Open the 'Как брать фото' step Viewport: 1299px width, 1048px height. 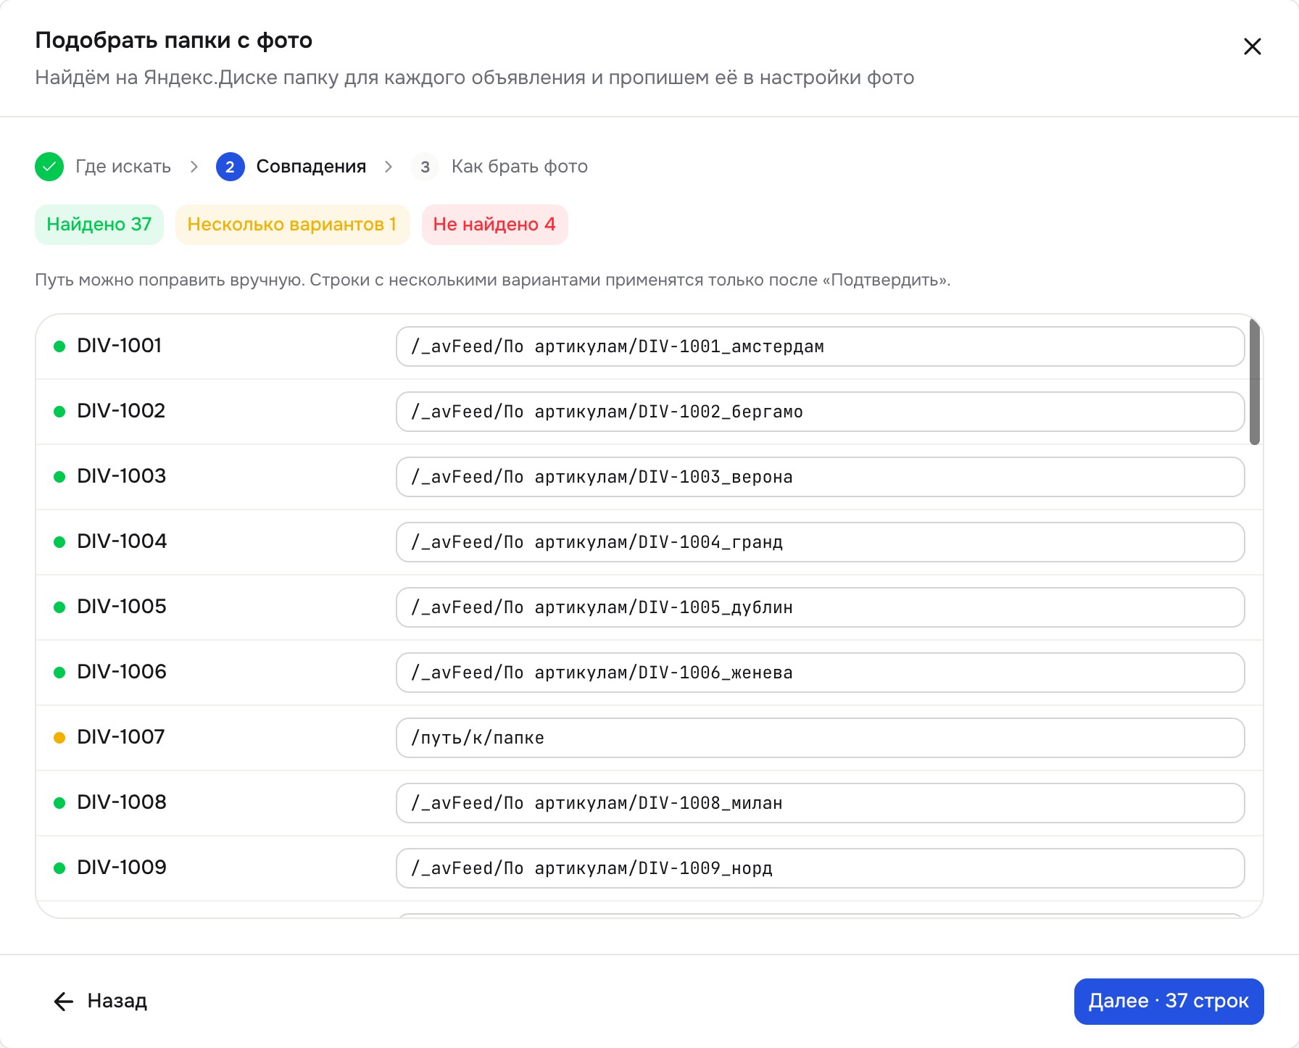click(520, 167)
